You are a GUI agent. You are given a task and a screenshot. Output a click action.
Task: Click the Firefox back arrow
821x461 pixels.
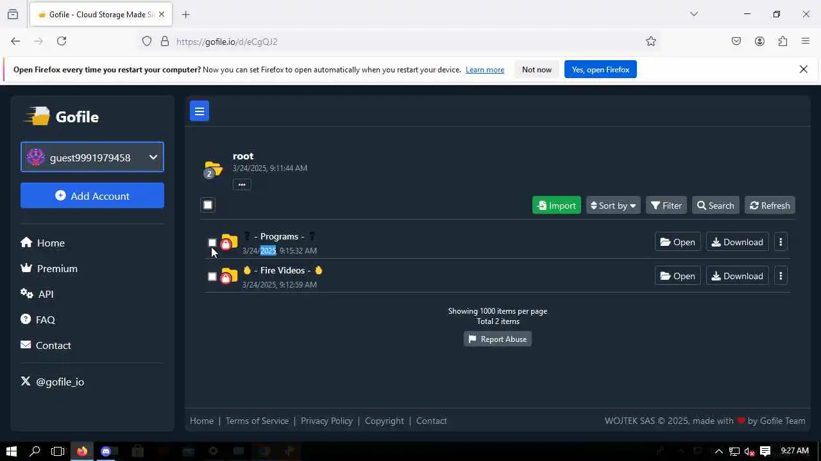coord(15,41)
